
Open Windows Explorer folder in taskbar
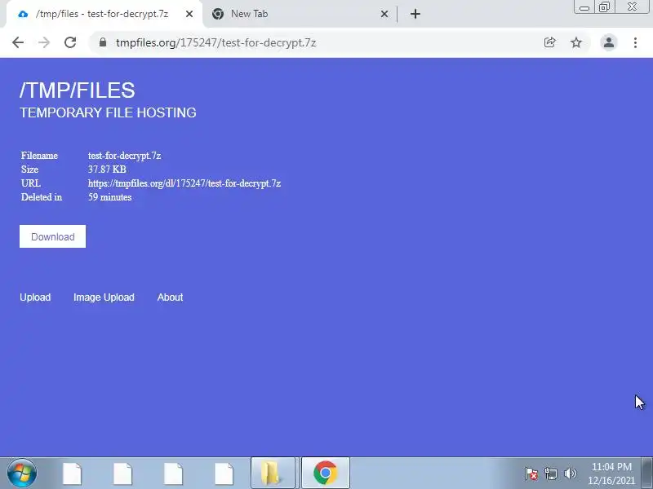(273, 474)
